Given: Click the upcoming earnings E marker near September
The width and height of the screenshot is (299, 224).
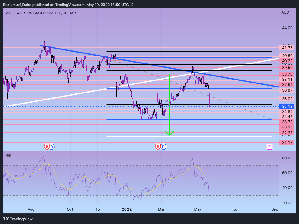Looking at the screenshot, I should tap(269, 147).
